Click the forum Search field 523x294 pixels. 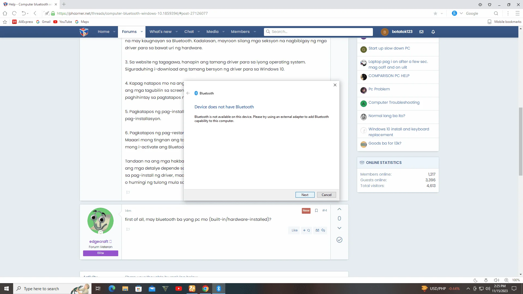click(318, 32)
